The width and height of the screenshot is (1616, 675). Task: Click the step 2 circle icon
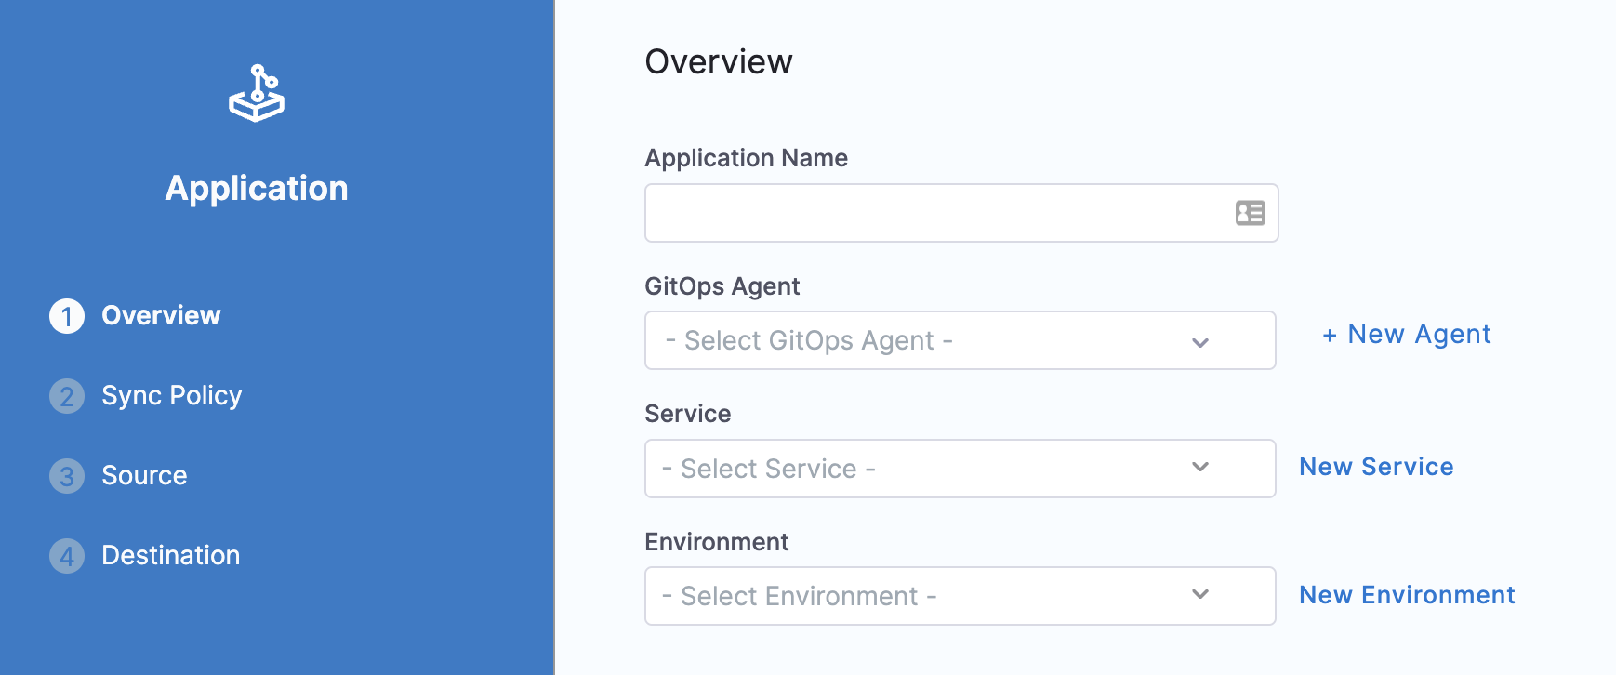67,396
